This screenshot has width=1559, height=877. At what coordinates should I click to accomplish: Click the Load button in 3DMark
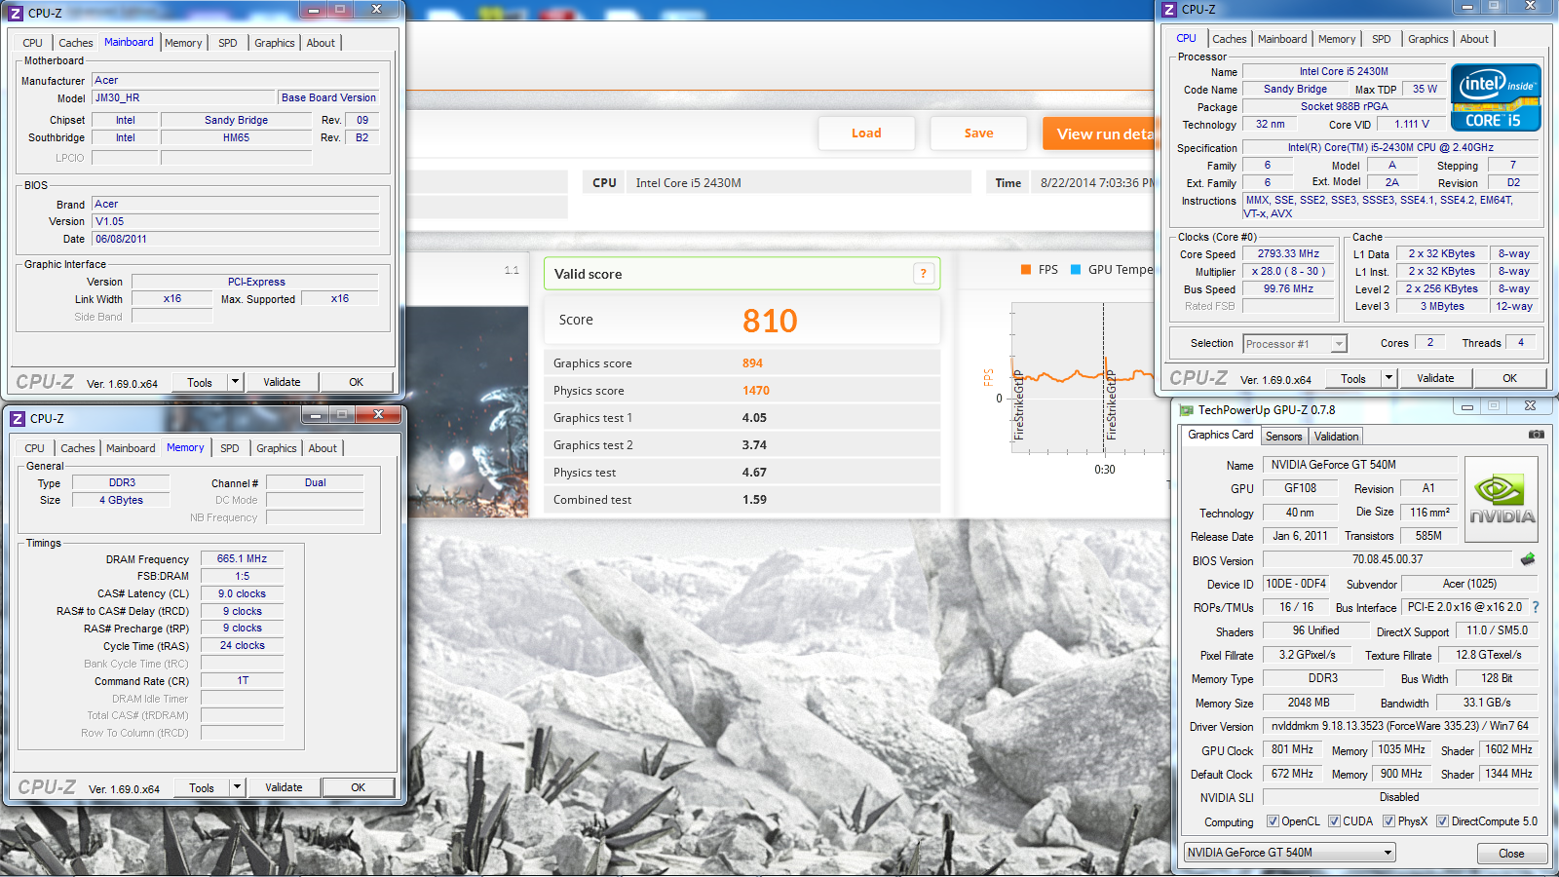click(866, 133)
